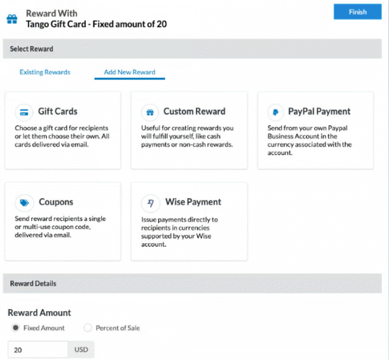The height and width of the screenshot is (360, 389).
Task: Click the reward amount field showing 20
Action: pos(38,350)
